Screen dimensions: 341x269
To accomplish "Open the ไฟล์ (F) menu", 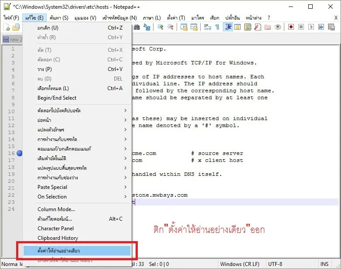I will tap(11, 17).
